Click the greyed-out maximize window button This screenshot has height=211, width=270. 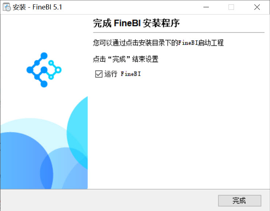(x=231, y=7)
